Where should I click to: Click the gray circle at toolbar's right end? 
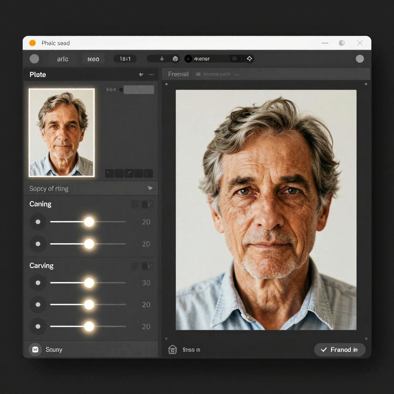point(360,58)
